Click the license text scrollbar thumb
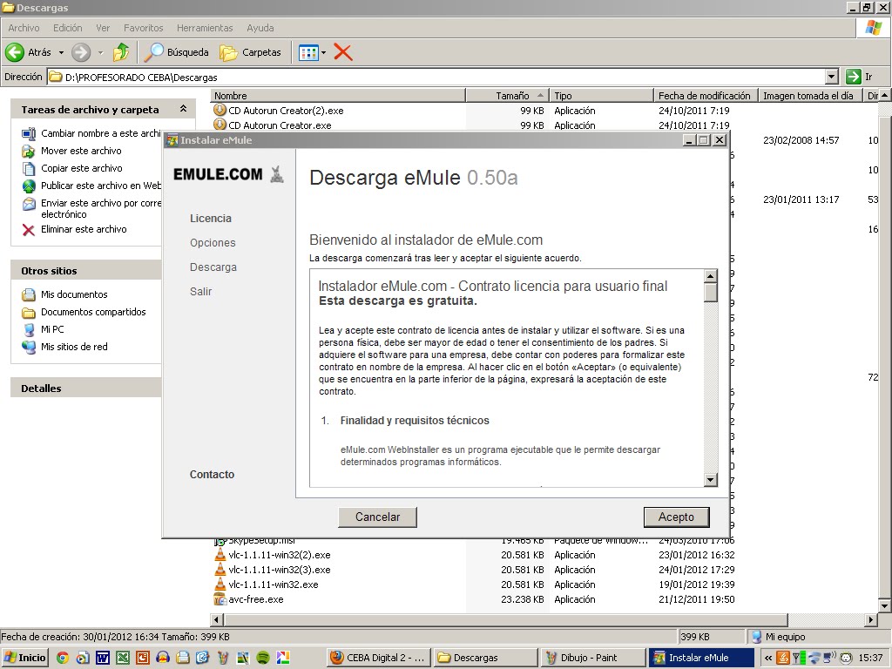The height and width of the screenshot is (669, 892). [710, 292]
